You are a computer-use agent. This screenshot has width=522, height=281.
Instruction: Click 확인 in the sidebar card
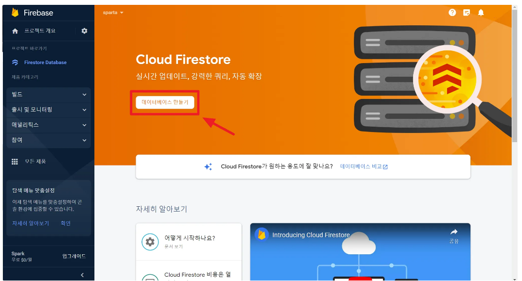(x=66, y=223)
